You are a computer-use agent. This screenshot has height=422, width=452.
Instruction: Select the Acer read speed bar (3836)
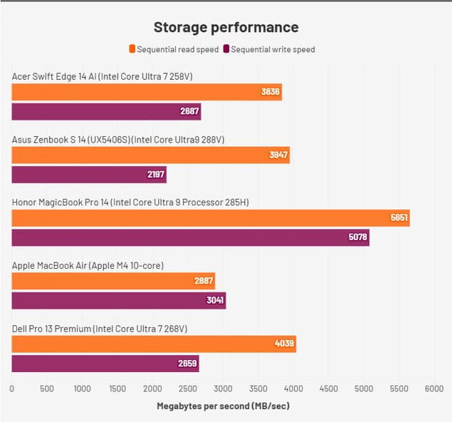[x=147, y=92]
